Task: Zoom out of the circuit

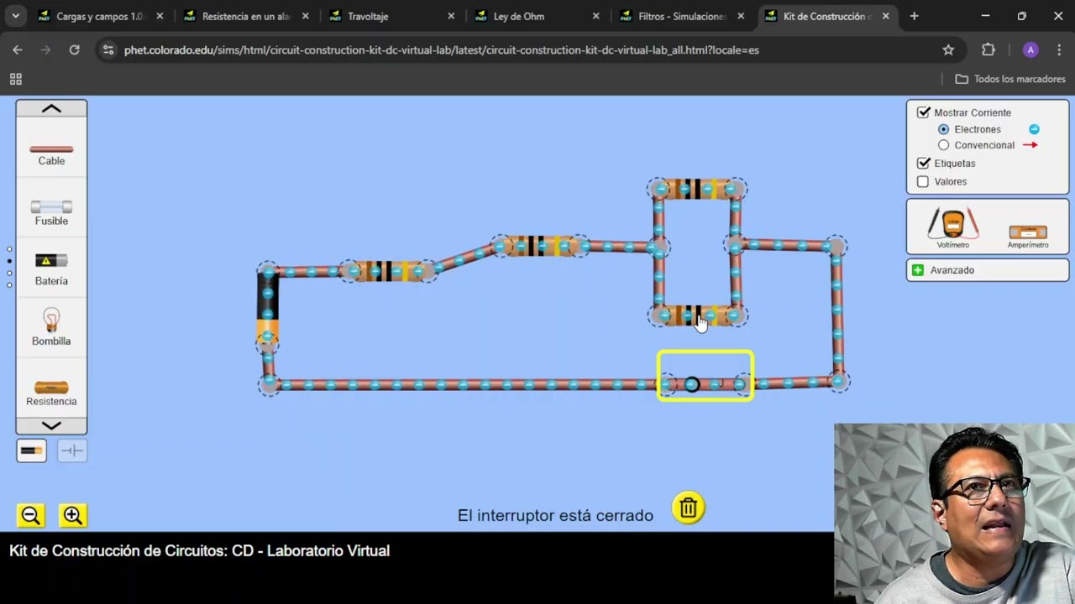Action: tap(31, 515)
